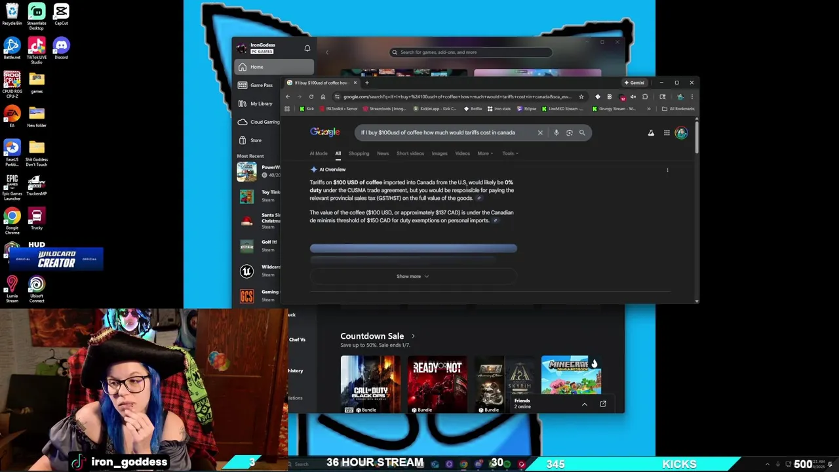Open the BotRix bookmark
Image resolution: width=839 pixels, height=472 pixels.
point(473,109)
